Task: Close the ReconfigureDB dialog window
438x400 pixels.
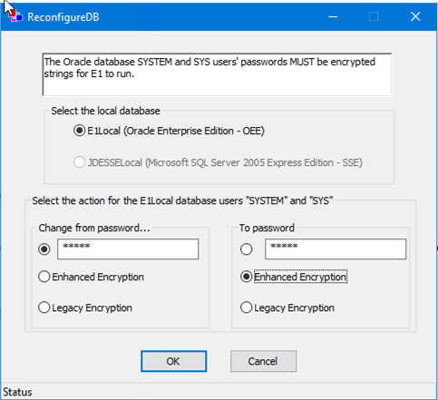Action: coord(415,16)
